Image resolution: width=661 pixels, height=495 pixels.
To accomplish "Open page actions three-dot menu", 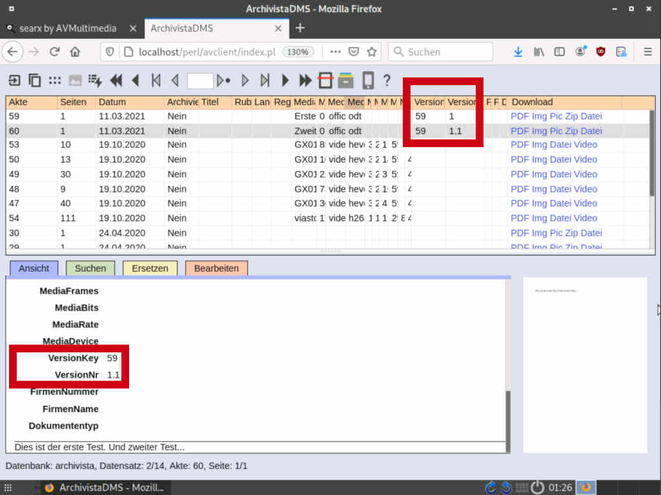I will tap(335, 52).
